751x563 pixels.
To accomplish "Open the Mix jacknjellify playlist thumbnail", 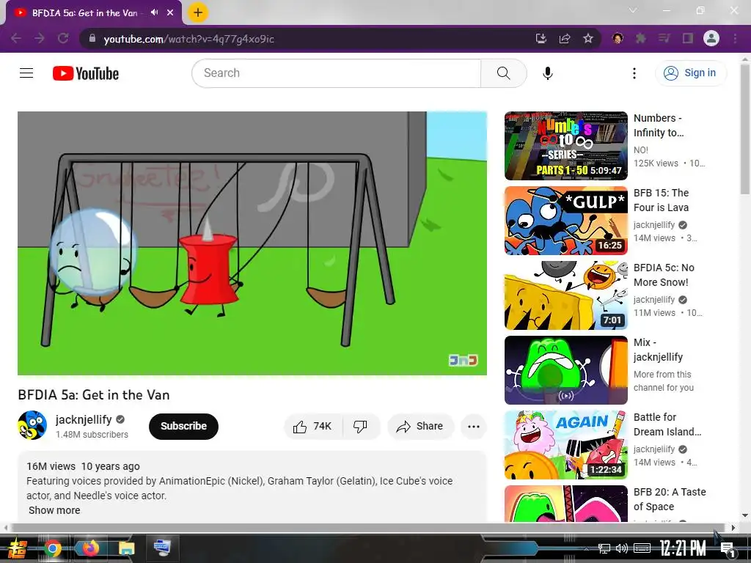I will coord(565,370).
